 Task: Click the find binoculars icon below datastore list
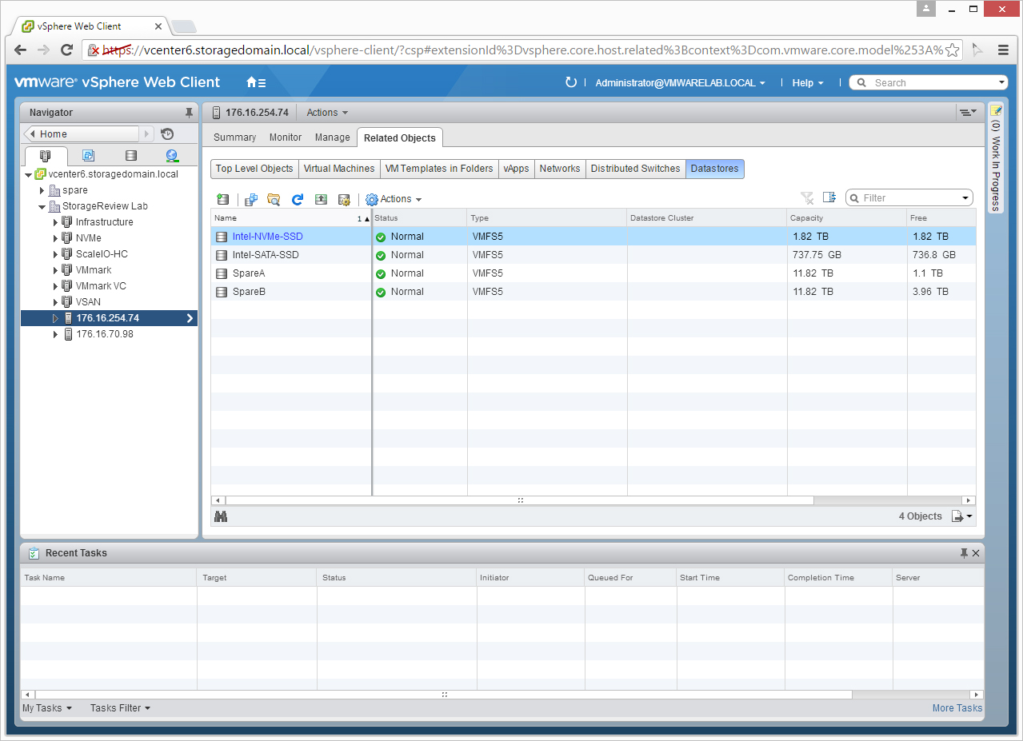coord(221,516)
